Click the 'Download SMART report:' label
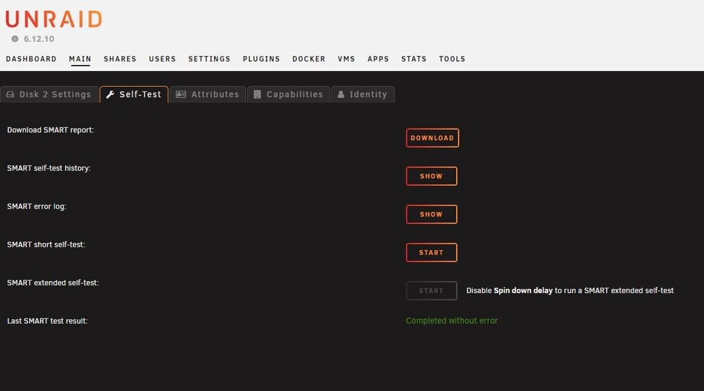This screenshot has width=704, height=391. coord(50,130)
